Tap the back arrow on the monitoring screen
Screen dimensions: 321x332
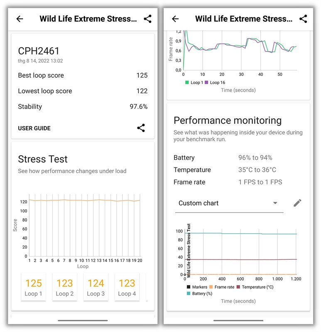[x=174, y=18]
